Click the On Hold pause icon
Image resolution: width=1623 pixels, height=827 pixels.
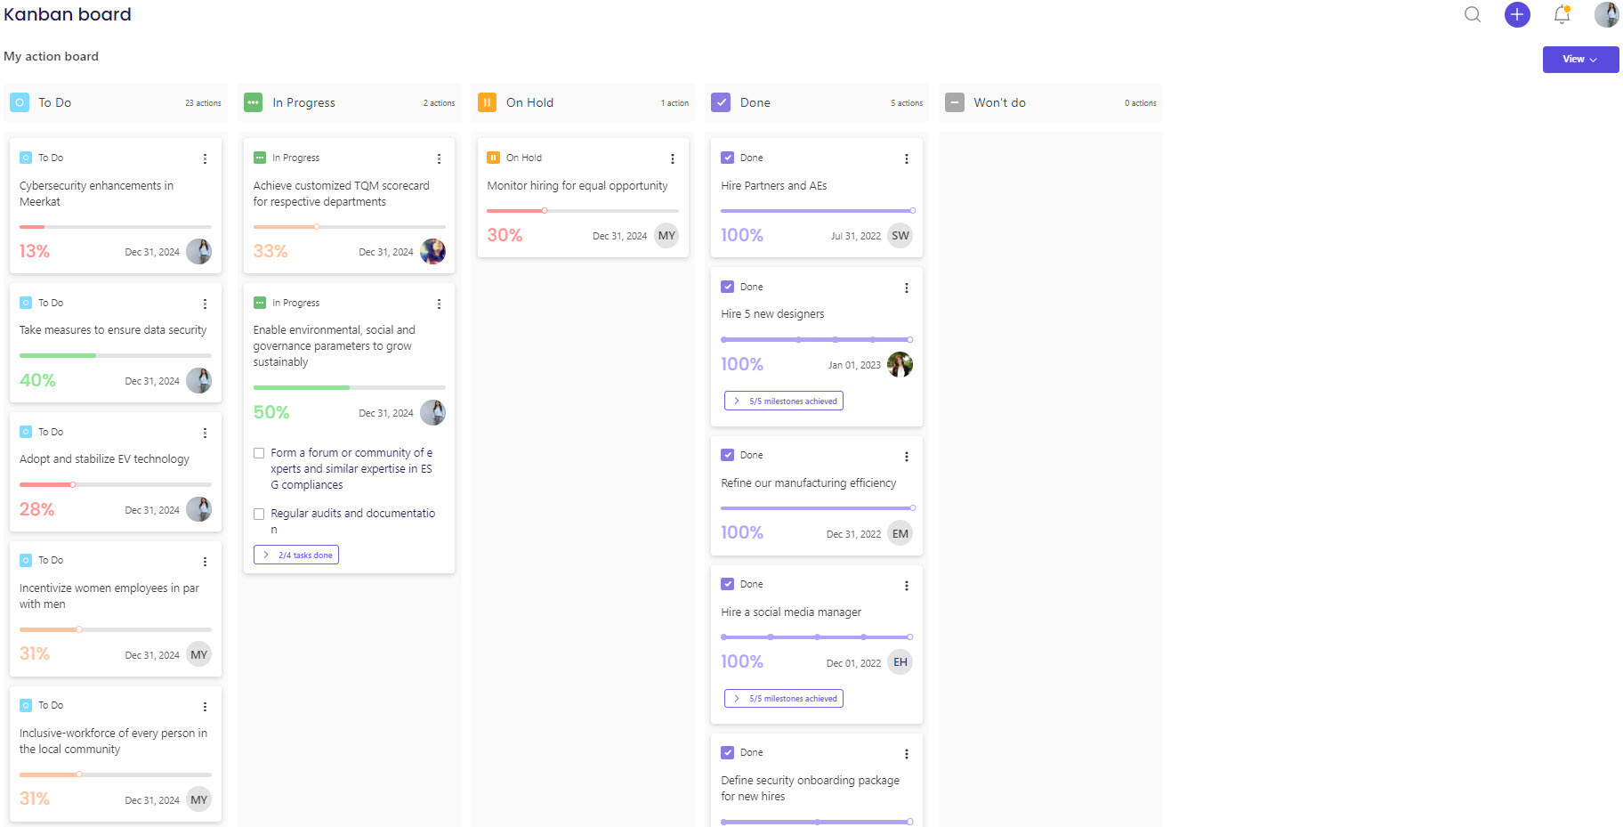487,102
